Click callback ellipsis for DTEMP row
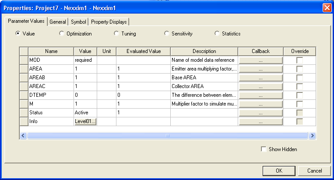 click(260, 95)
